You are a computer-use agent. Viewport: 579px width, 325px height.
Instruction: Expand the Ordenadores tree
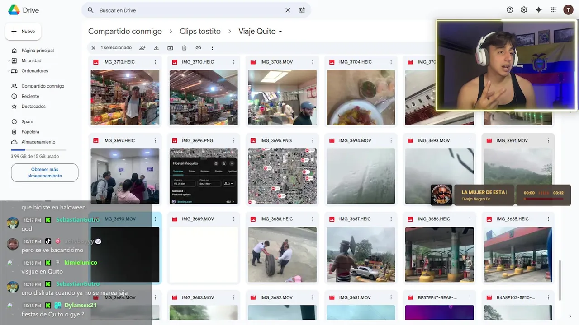tap(9, 71)
